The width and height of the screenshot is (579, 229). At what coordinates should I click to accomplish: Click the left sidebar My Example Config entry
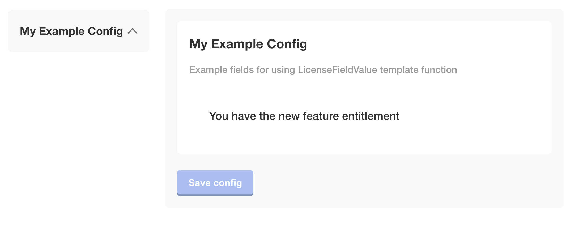click(72, 31)
